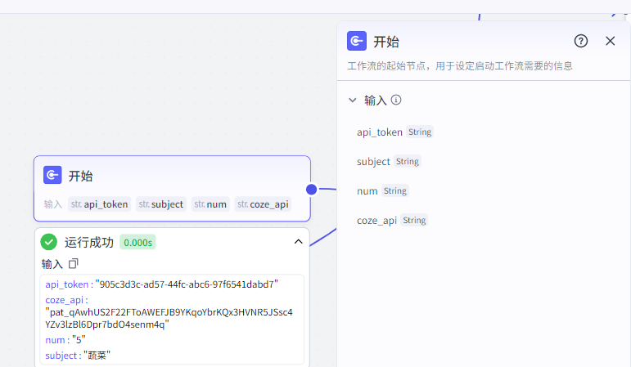Click the subject value "蔬菜"

[97, 356]
